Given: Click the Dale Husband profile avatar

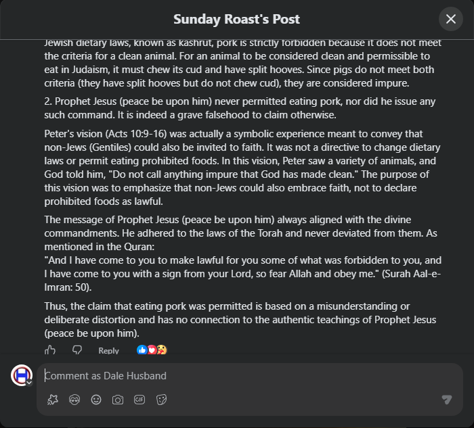Looking at the screenshot, I should point(22,375).
